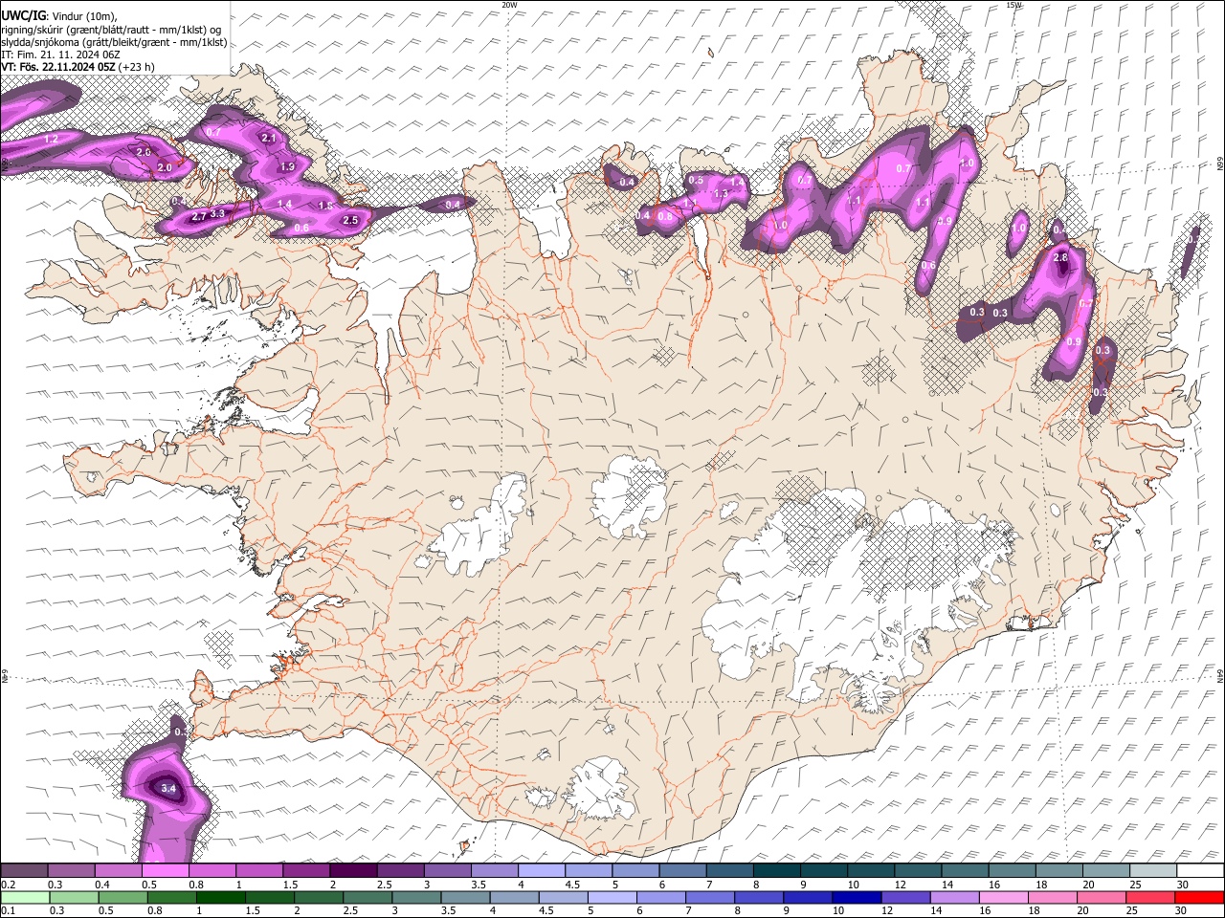
Task: Pick the red 30 swatch on the rain scale
Action: coord(1199,898)
